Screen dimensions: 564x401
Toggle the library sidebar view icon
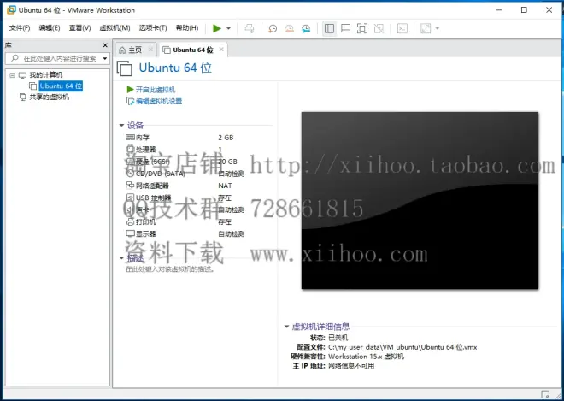329,28
